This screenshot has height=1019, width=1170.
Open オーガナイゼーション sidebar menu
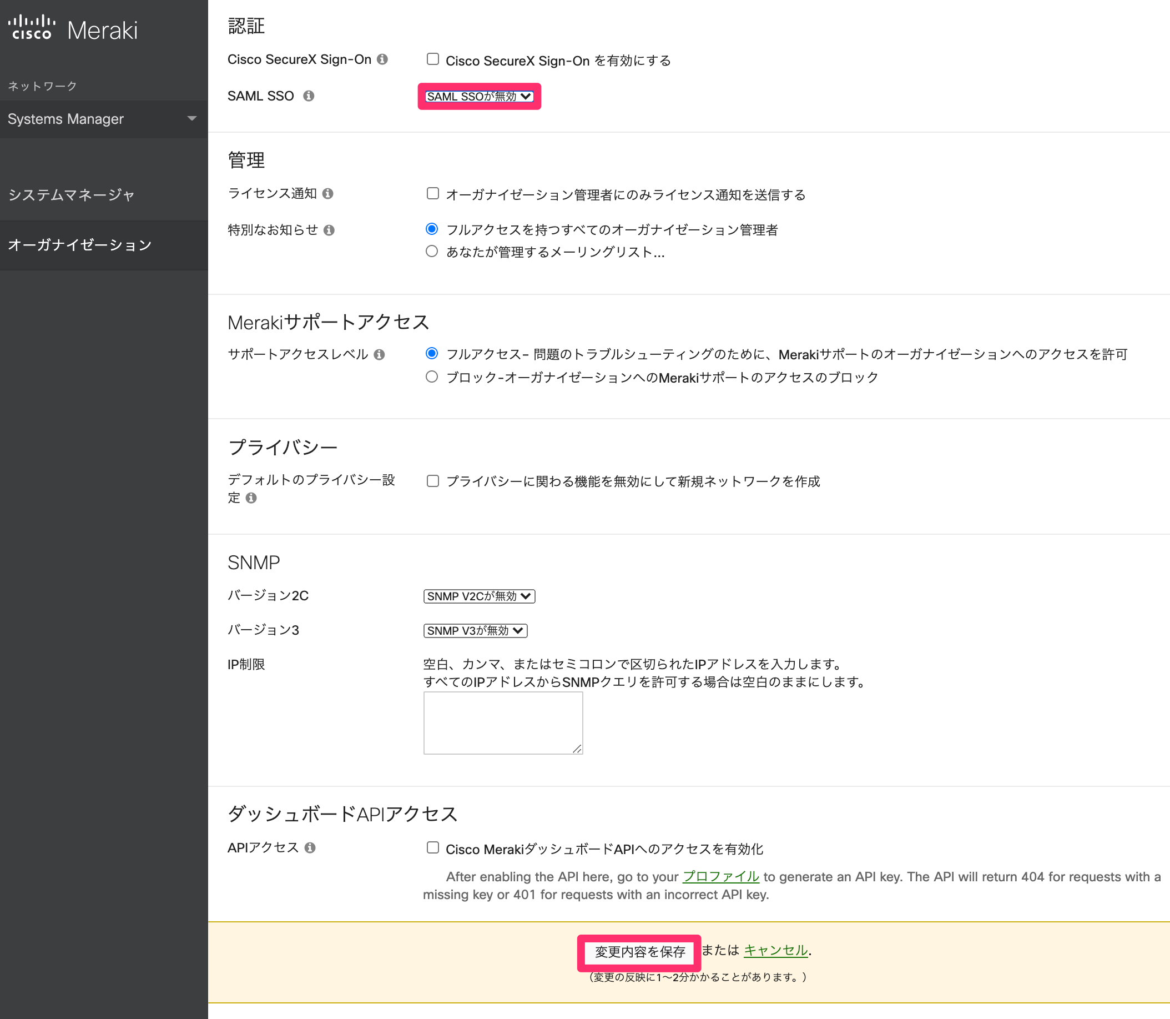(104, 245)
